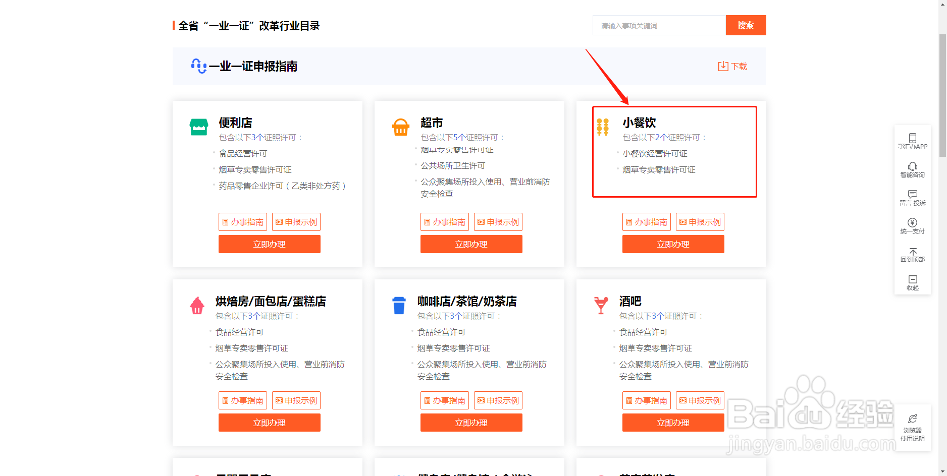The image size is (947, 476).
Task: Click the 酒吧 cocktail glass icon
Action: click(x=601, y=305)
